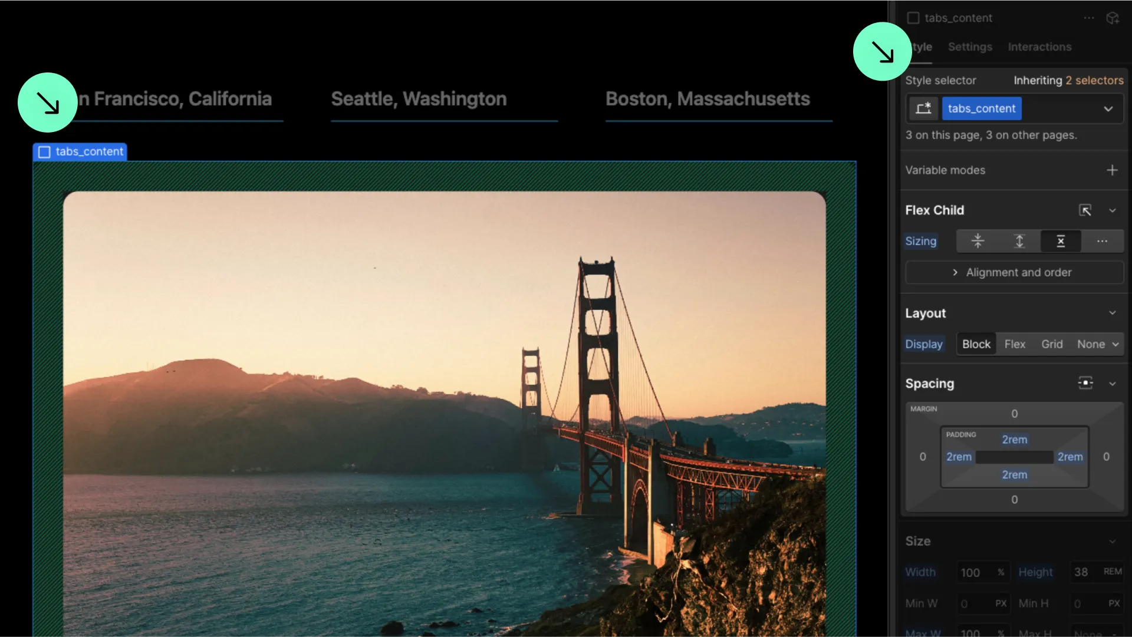
Task: Switch to the Interactions tab
Action: [x=1039, y=47]
